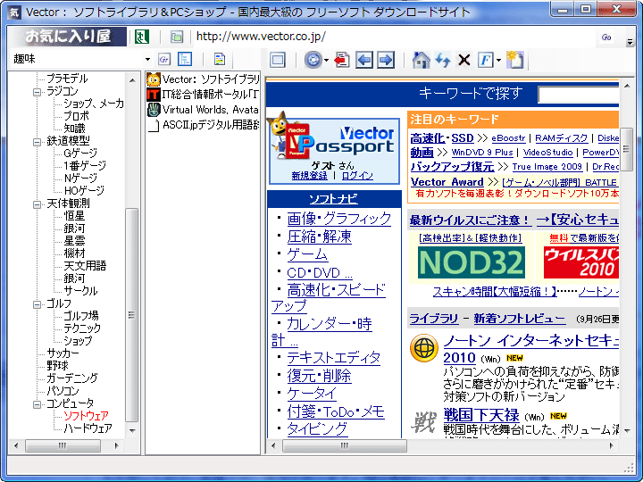The height and width of the screenshot is (482, 643).
Task: Click the URL address field
Action: point(394,37)
